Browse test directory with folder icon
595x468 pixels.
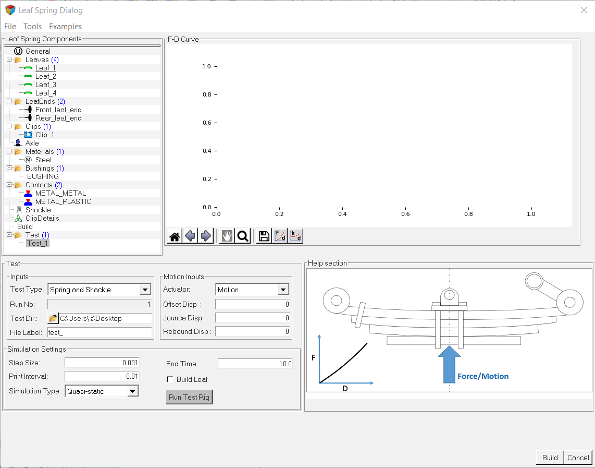coord(53,318)
